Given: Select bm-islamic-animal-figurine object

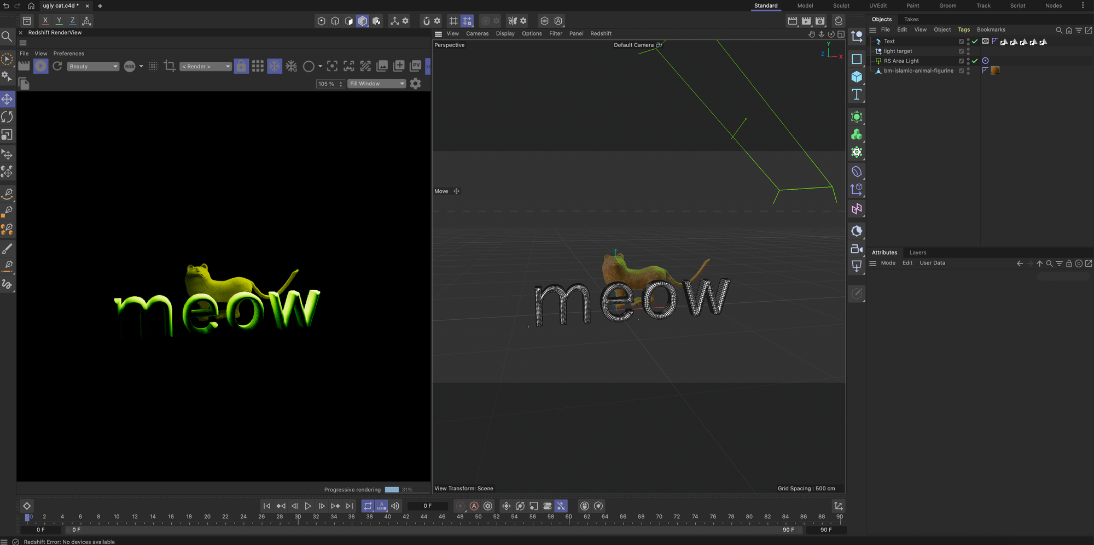Looking at the screenshot, I should click(x=918, y=71).
